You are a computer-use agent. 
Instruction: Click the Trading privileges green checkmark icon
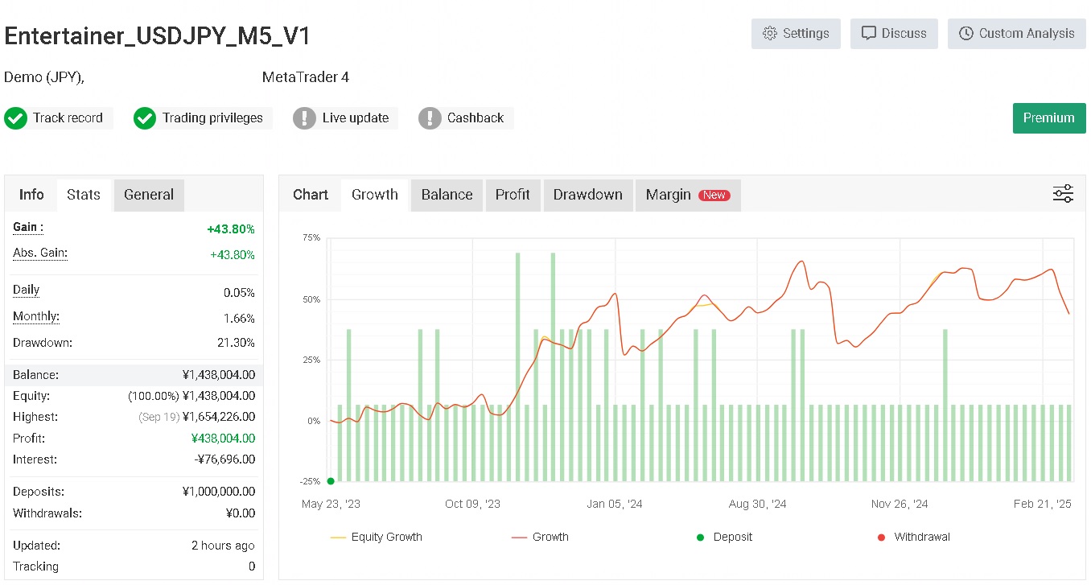tap(145, 118)
